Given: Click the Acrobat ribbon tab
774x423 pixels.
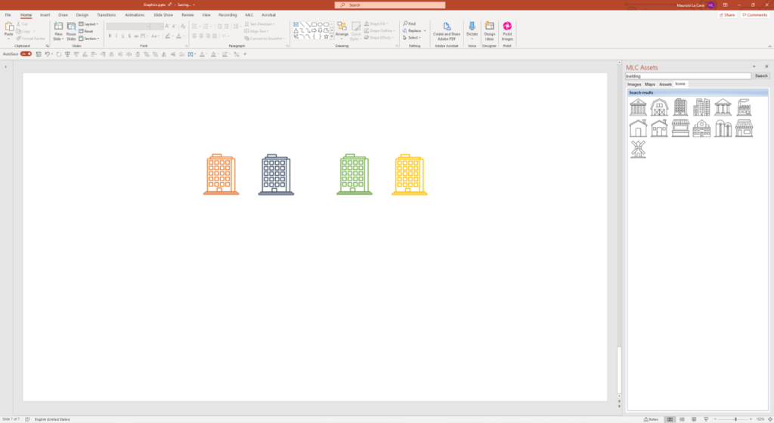Looking at the screenshot, I should 268,15.
